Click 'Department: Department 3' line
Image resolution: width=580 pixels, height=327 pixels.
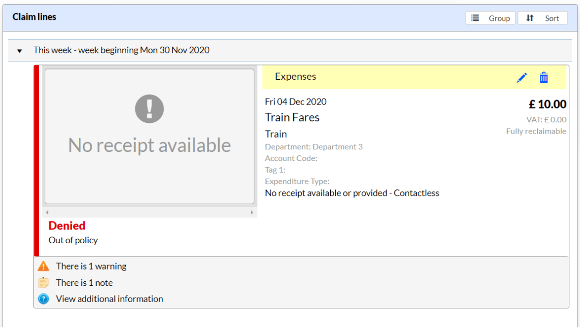[x=314, y=147]
